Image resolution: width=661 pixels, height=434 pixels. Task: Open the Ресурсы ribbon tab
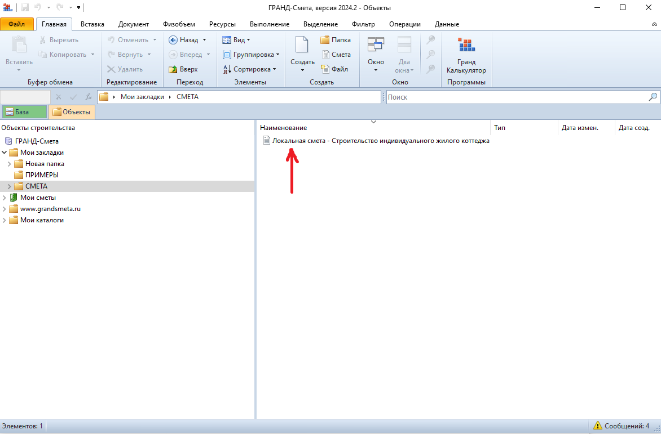pos(222,24)
